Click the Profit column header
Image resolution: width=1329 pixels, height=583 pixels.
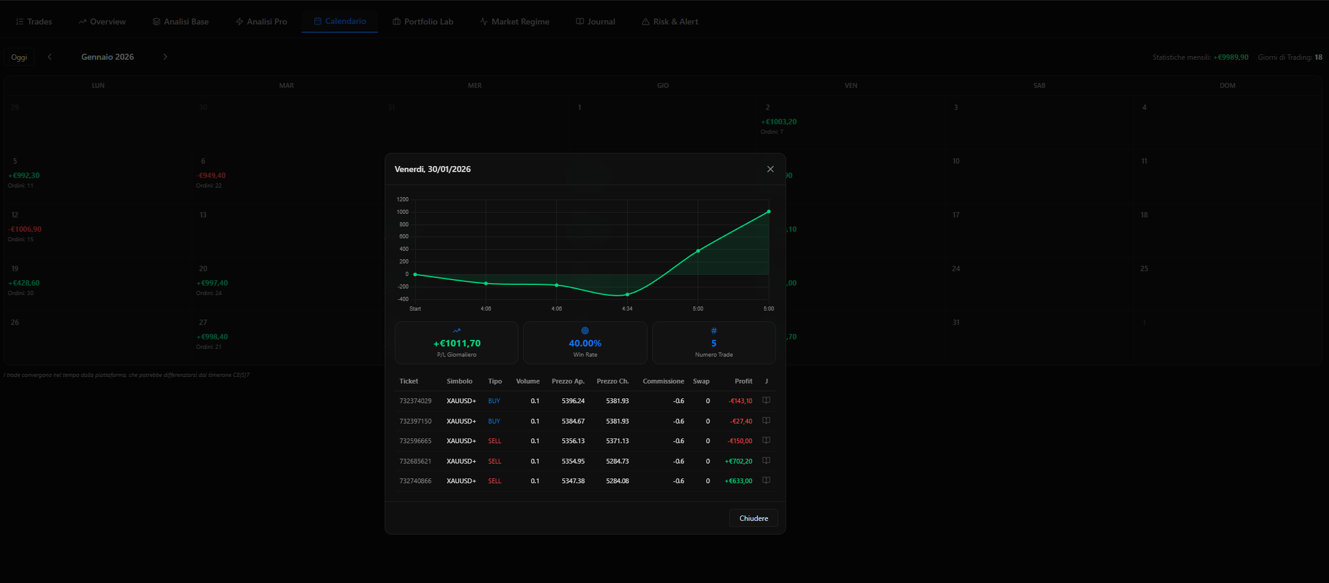743,381
